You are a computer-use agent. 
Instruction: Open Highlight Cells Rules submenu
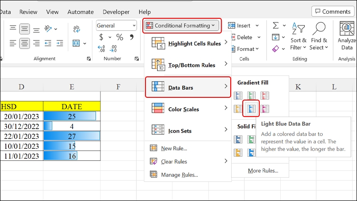point(188,43)
